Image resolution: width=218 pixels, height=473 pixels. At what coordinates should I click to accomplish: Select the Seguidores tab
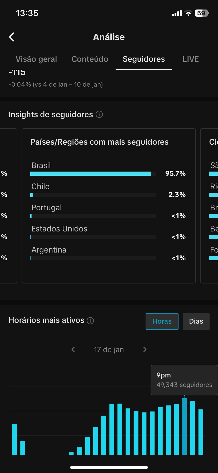(144, 59)
